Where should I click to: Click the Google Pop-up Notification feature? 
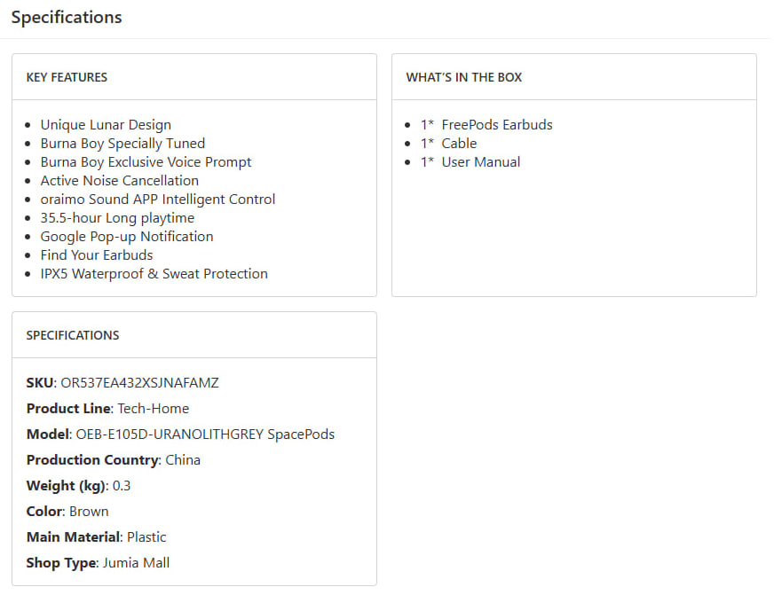point(127,237)
